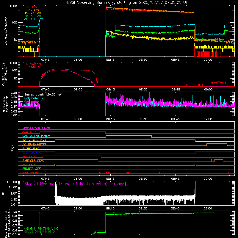The image size is (238, 238).
Task: Select the 25-50 keV legend label
Action: click(x=33, y=16)
